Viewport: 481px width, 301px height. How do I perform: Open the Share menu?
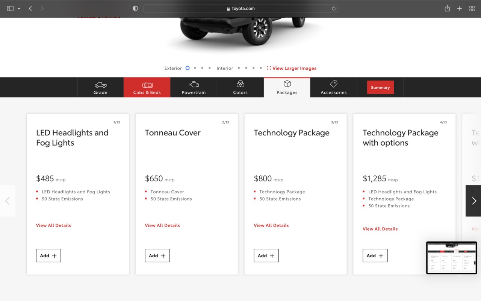point(447,8)
